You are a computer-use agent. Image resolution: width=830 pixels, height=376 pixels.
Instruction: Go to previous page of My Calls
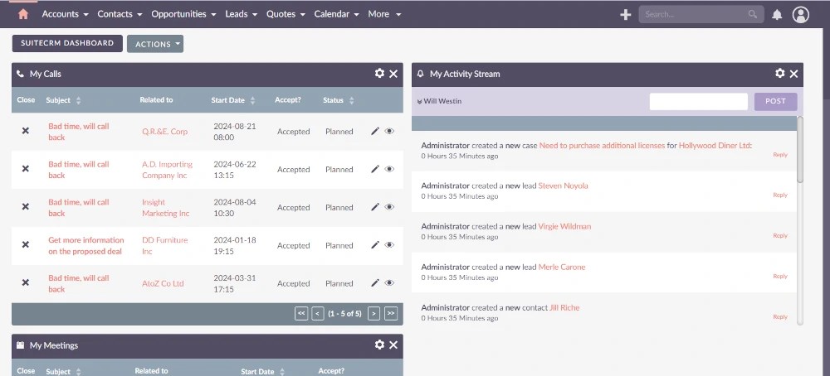point(318,313)
